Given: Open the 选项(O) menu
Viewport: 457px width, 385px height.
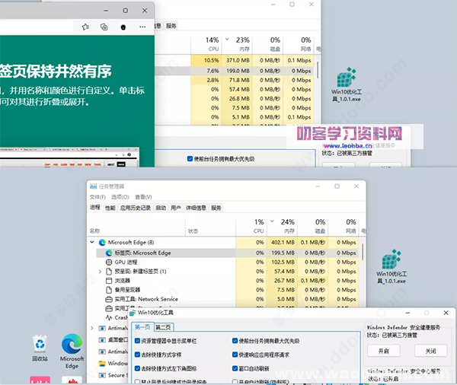Looking at the screenshot, I should tap(120, 197).
